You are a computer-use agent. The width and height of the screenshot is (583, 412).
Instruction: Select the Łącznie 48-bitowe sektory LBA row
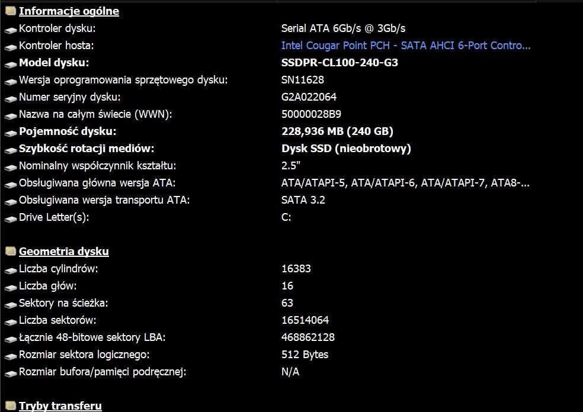tap(92, 337)
